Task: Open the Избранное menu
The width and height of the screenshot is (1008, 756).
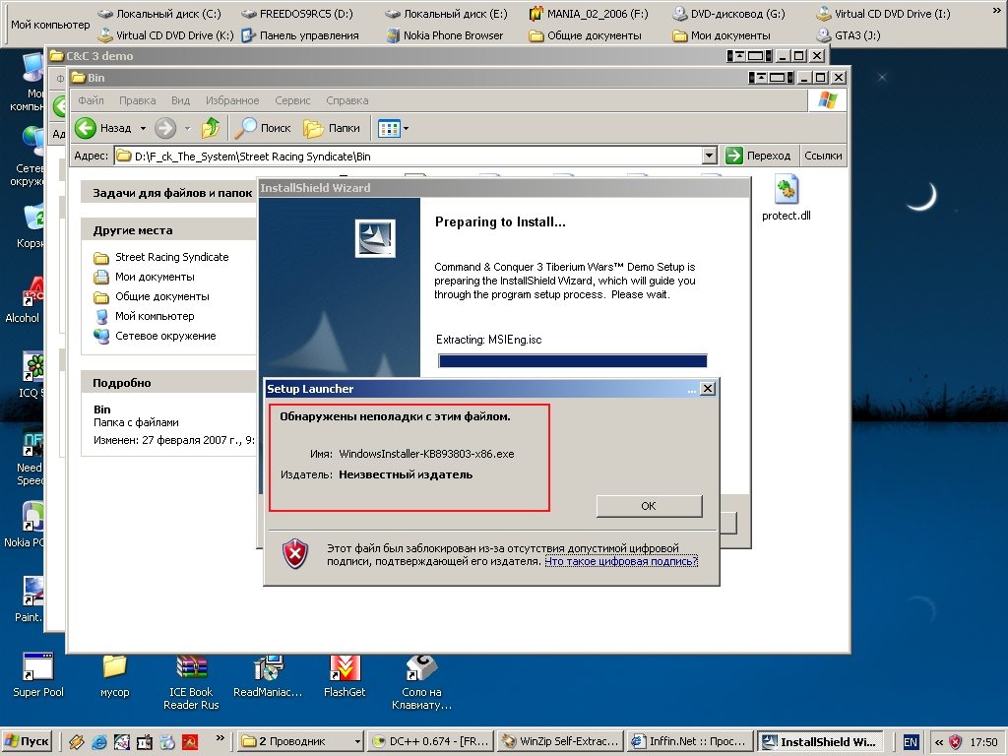Action: [232, 100]
